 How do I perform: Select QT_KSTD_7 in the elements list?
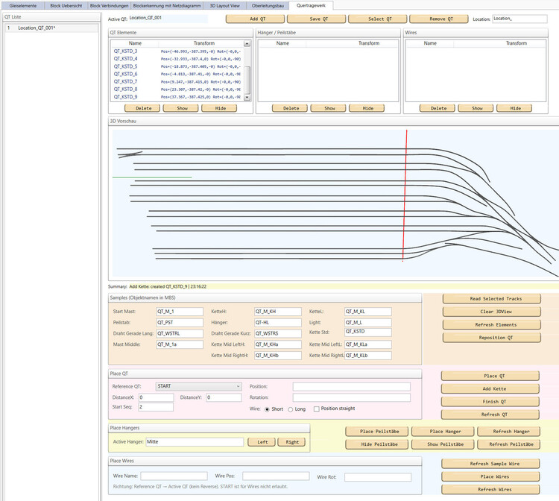pos(126,81)
